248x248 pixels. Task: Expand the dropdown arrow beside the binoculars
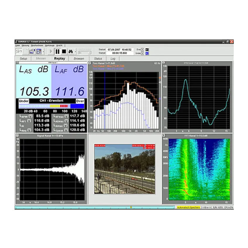[x=75, y=51]
